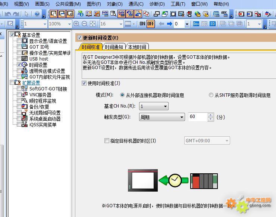Click the Dev list icon in top toolbar
Image resolution: width=276 pixels, height=217 pixels.
216,14
